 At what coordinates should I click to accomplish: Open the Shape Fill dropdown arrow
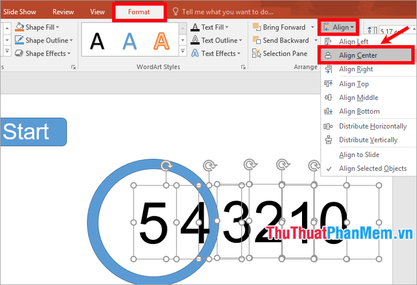58,27
